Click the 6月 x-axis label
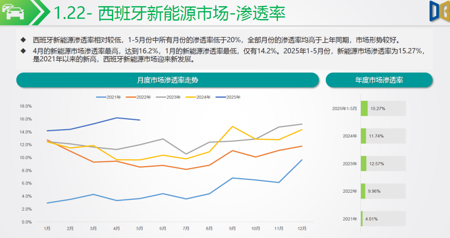Screen dimensions: 450x238 pyautogui.click(x=163, y=228)
